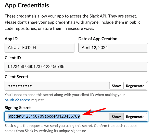Regenerate the Client Secret

click(135, 86)
